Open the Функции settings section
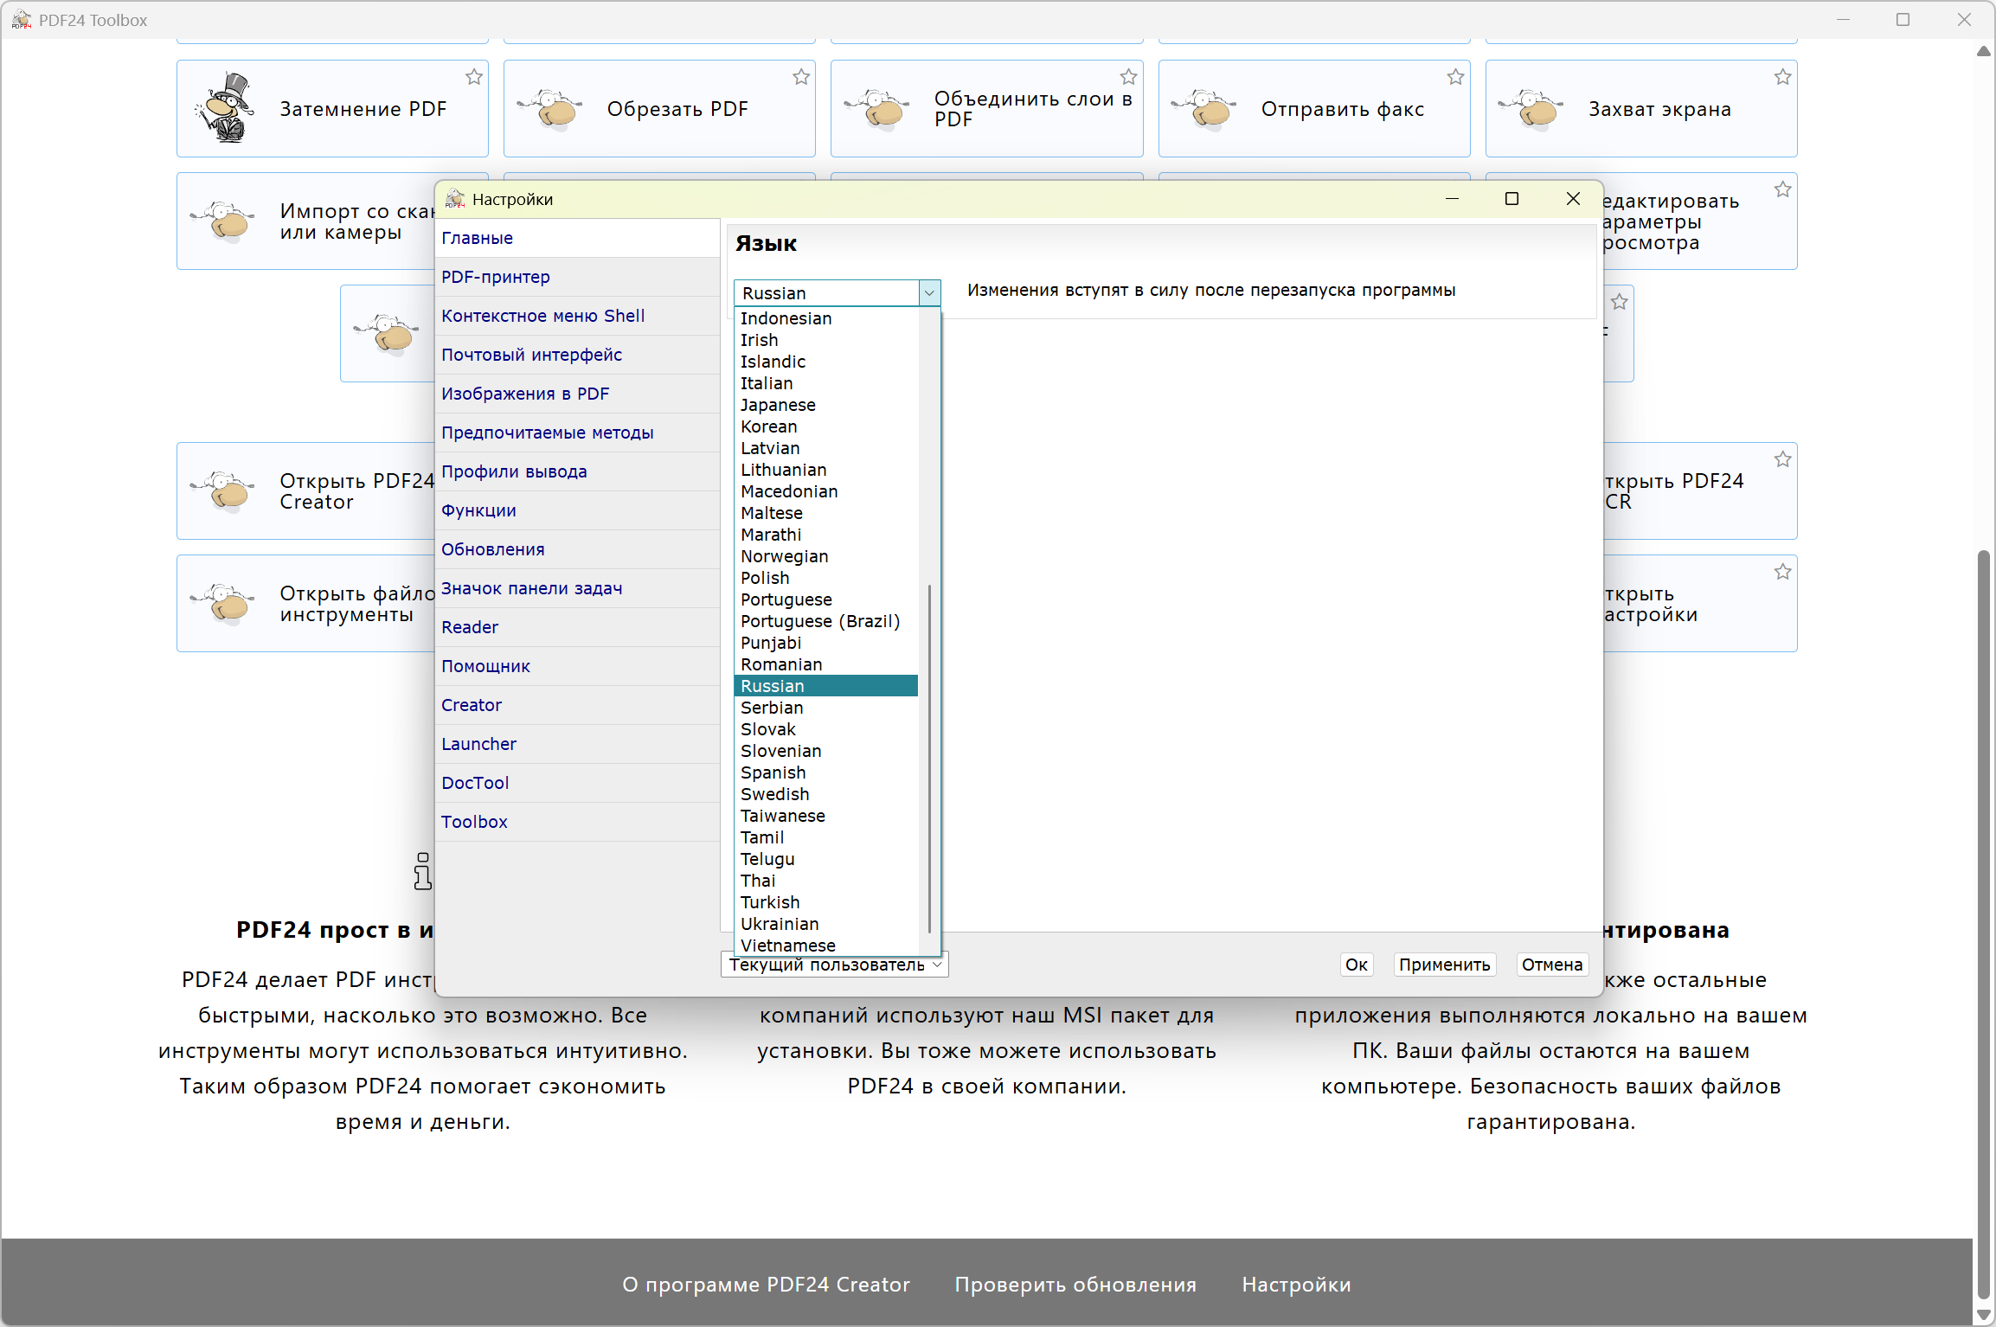Viewport: 1996px width, 1327px height. pos(578,510)
